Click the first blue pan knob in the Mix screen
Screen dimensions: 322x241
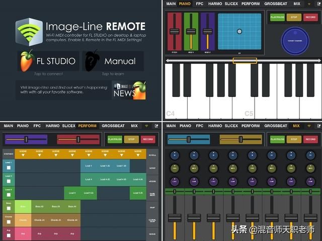[x=175, y=155]
